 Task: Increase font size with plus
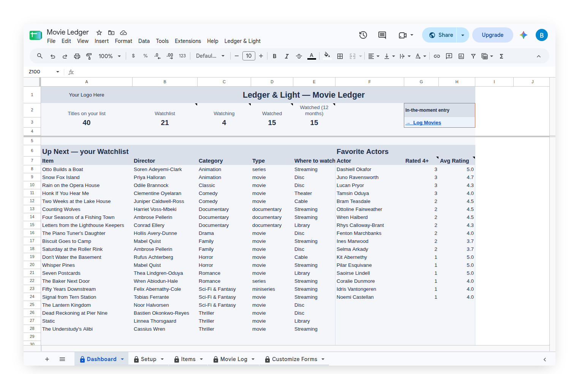click(x=261, y=56)
